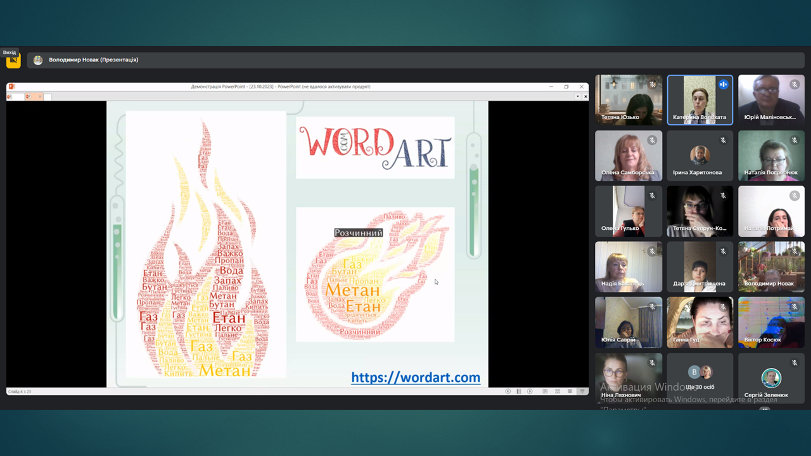811x456 pixels.
Task: Open the slide menu between the status bar arrows
Action: 518,391
